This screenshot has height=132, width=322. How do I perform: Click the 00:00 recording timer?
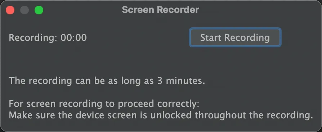(x=73, y=38)
